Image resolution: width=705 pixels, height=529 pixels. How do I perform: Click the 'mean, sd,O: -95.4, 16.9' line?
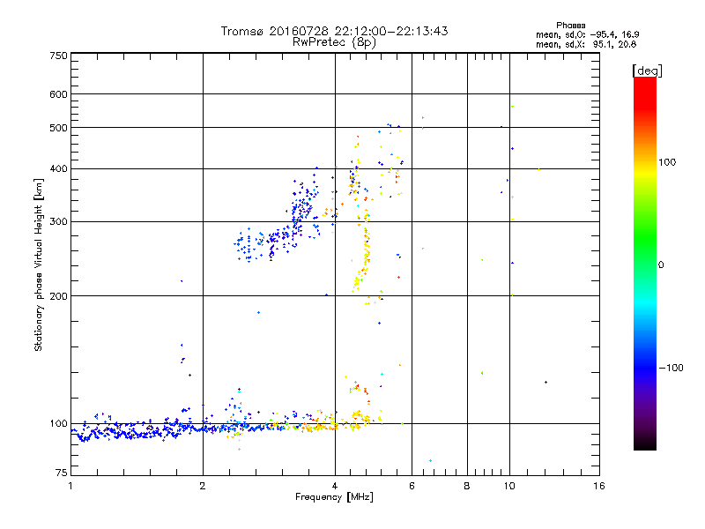coord(587,34)
